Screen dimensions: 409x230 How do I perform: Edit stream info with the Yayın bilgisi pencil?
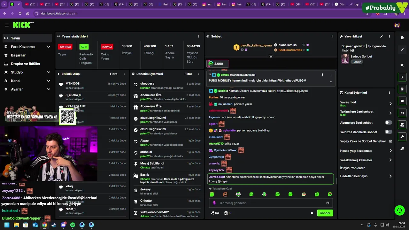pos(382,36)
